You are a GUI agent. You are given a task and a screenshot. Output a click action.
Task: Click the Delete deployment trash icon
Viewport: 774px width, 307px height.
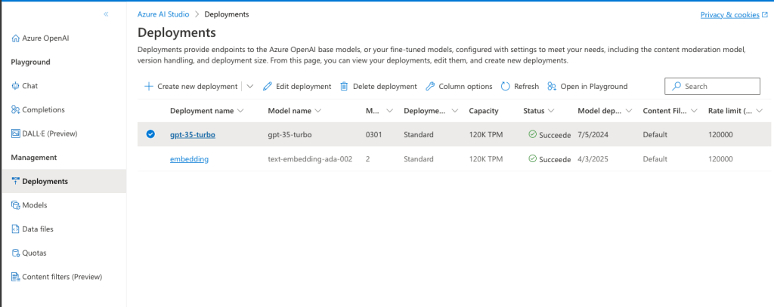345,87
